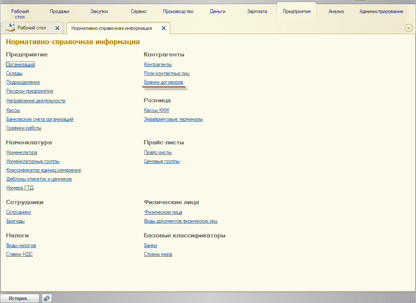Open Виды налогов link
416x303 pixels.
pos(21,245)
